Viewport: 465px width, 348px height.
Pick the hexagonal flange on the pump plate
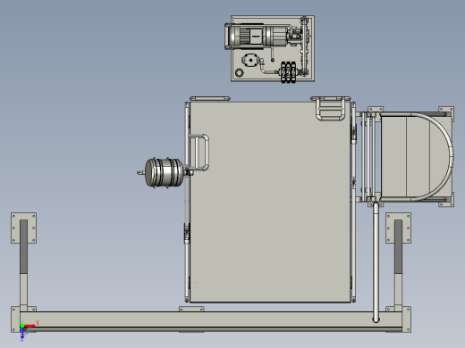pos(250,61)
